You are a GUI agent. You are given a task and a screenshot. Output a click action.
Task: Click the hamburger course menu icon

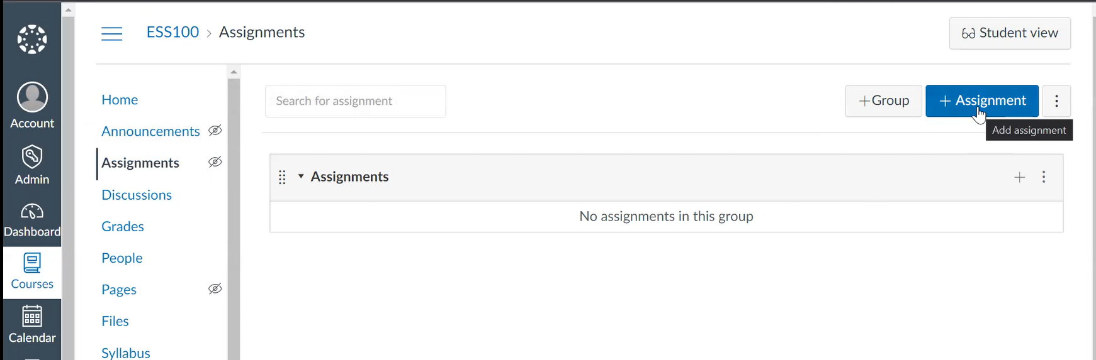pos(112,33)
